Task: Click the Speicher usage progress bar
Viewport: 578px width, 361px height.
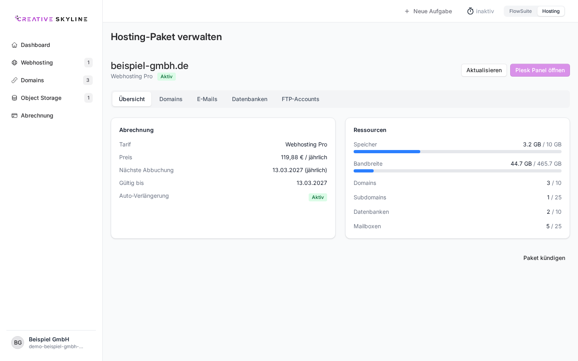Action: click(458, 152)
